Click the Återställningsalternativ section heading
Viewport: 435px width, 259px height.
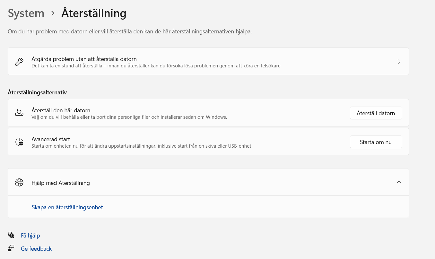point(37,92)
